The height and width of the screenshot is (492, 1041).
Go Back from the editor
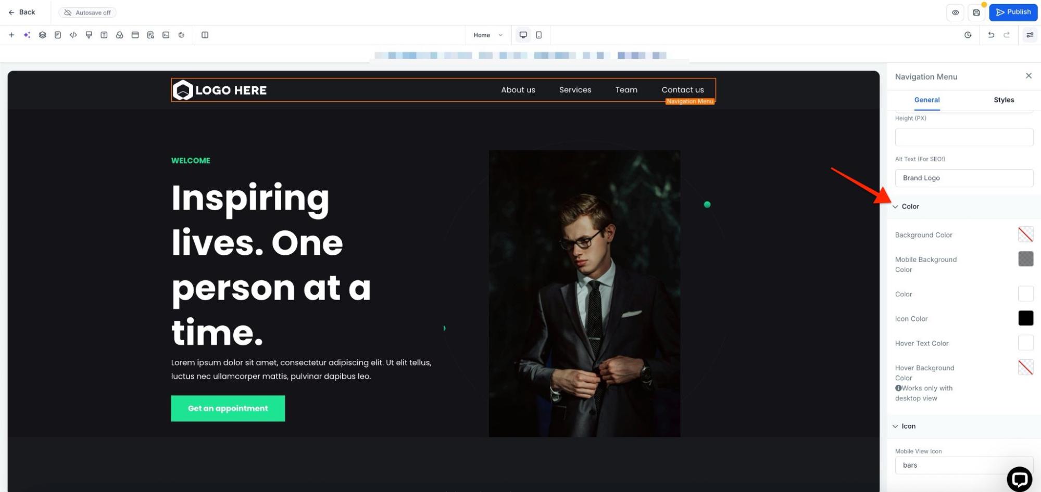point(22,12)
